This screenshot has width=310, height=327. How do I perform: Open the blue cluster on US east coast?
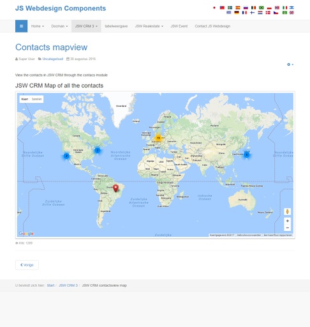pos(98,150)
